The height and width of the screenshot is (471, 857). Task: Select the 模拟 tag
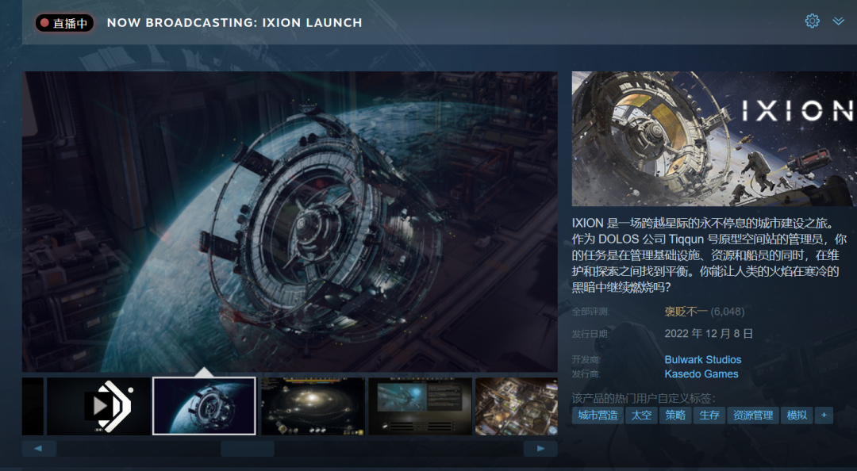coord(797,415)
